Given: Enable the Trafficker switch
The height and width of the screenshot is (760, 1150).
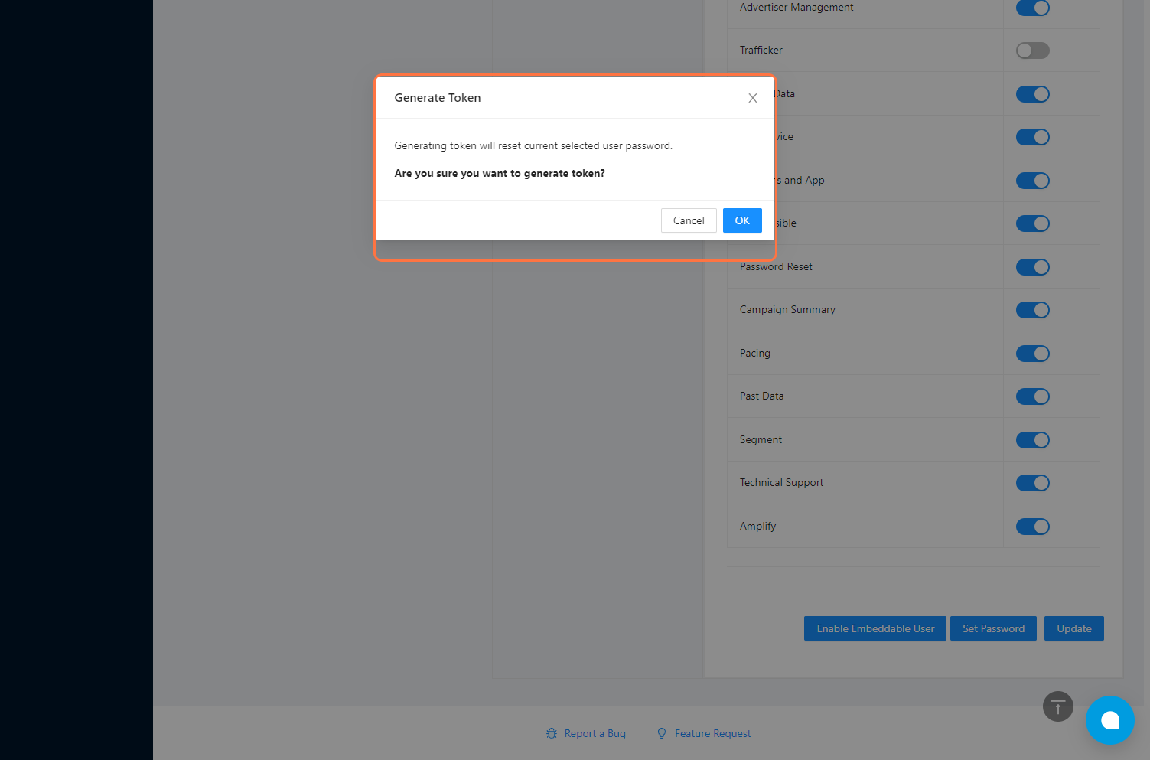Looking at the screenshot, I should [x=1033, y=51].
